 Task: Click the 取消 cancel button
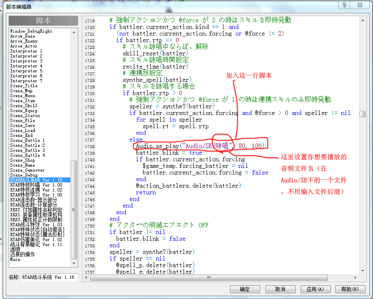tap(280, 289)
